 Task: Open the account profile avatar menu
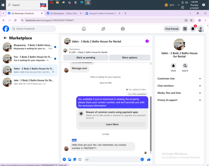pyautogui.click(x=201, y=29)
